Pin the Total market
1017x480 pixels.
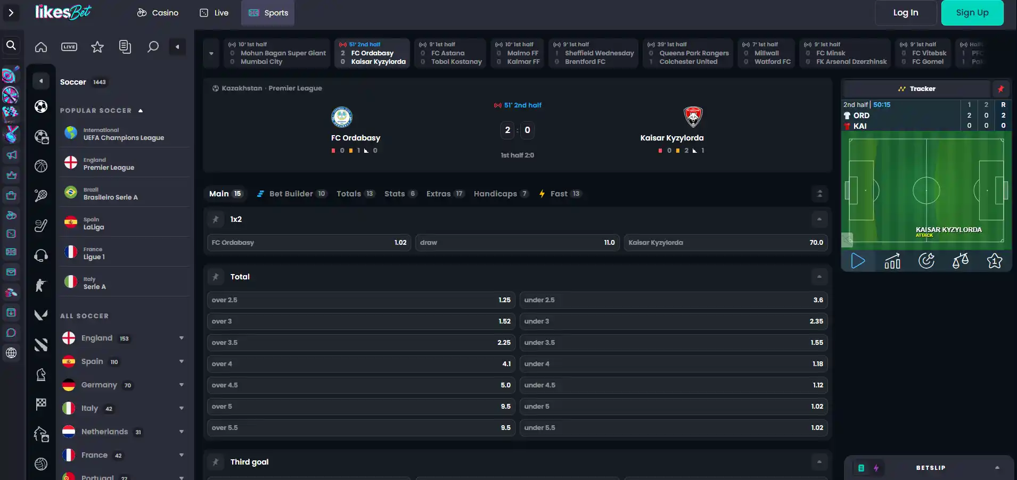click(x=216, y=277)
